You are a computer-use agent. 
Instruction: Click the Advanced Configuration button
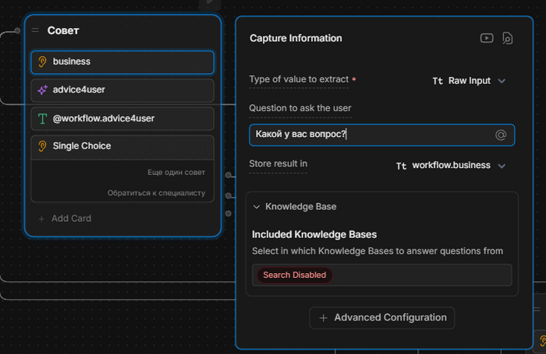382,317
